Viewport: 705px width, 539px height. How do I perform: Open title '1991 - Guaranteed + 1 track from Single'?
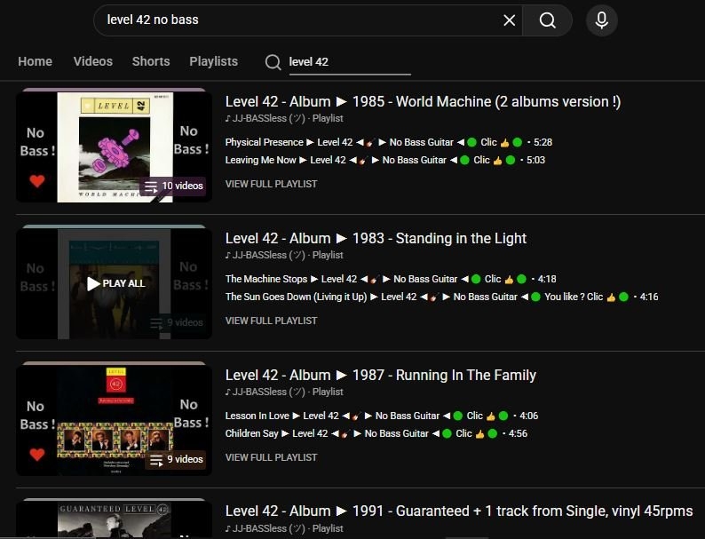459,511
